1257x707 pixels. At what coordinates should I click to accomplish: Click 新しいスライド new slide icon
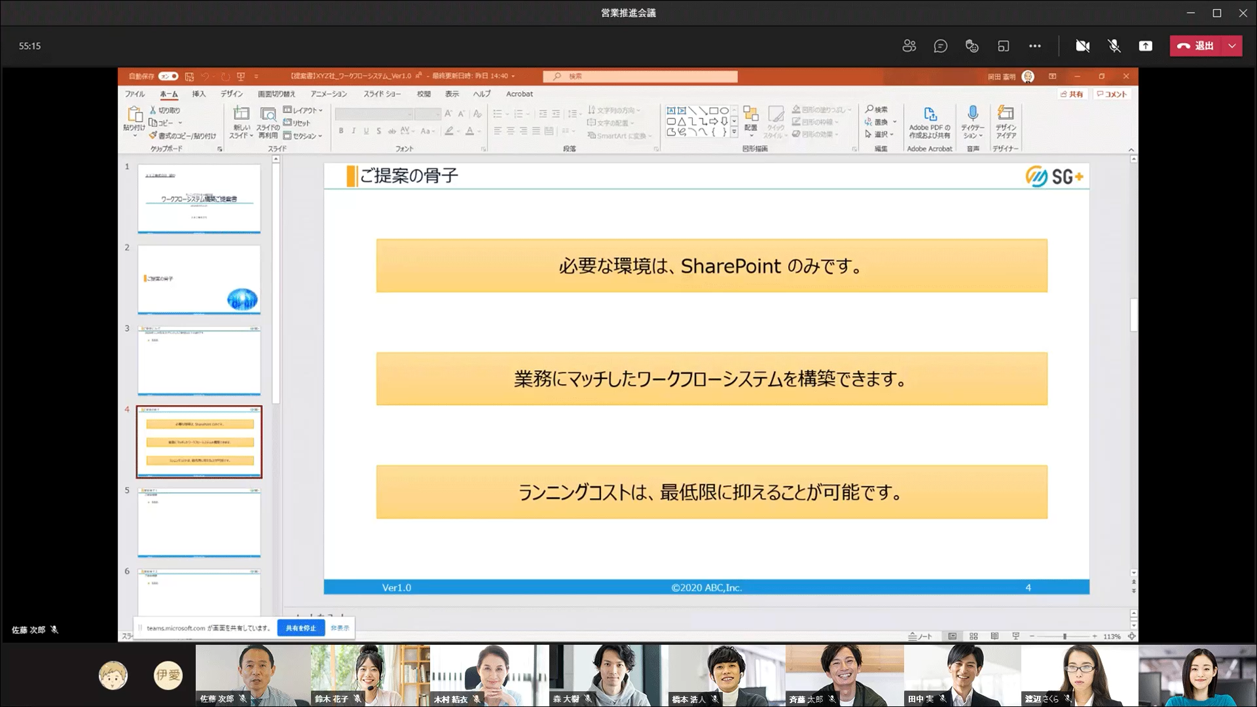pos(242,114)
